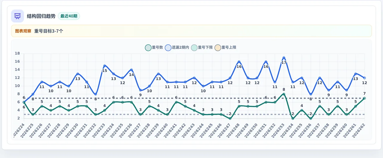The height and width of the screenshot is (158, 383).
Task: Click the chart presentation icon beside 结构回归趋势
Action: (x=17, y=16)
